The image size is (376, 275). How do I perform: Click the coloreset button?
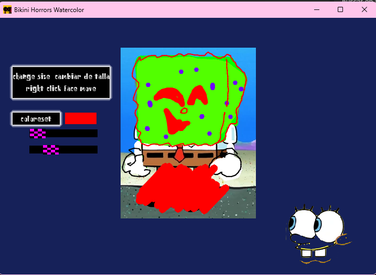[36, 119]
